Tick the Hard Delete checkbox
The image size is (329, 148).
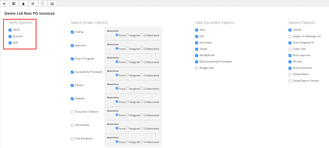click(72, 125)
